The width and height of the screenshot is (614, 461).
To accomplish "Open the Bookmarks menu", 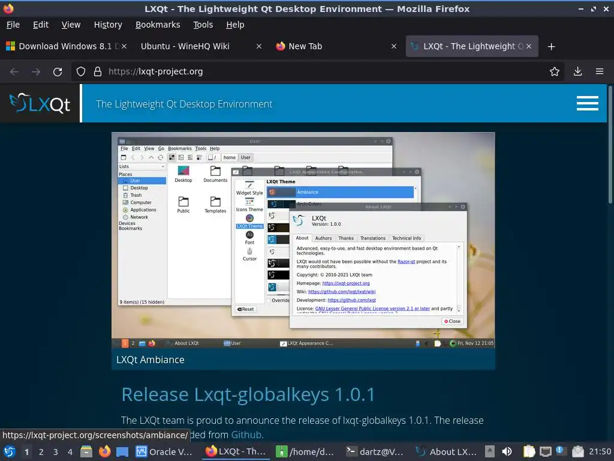I will pos(158,25).
